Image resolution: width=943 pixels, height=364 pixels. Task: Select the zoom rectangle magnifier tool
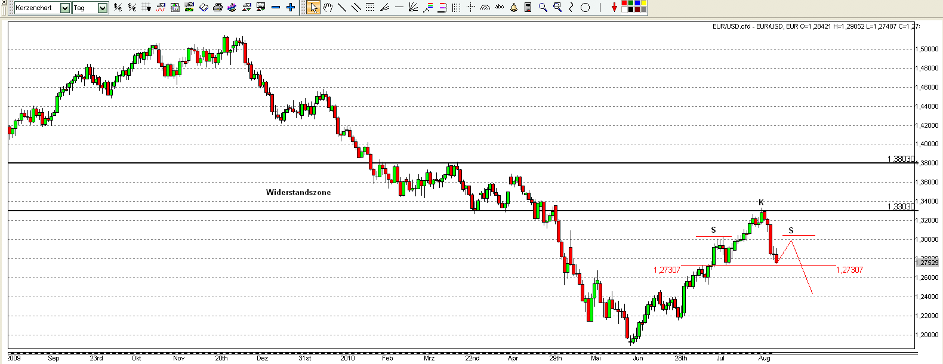(557, 7)
